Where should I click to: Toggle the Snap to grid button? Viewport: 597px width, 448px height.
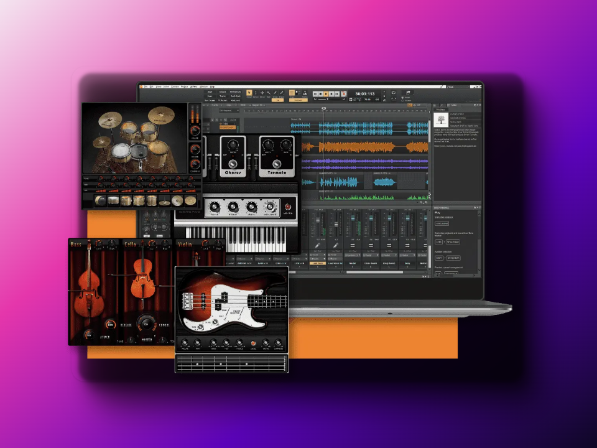(x=292, y=93)
